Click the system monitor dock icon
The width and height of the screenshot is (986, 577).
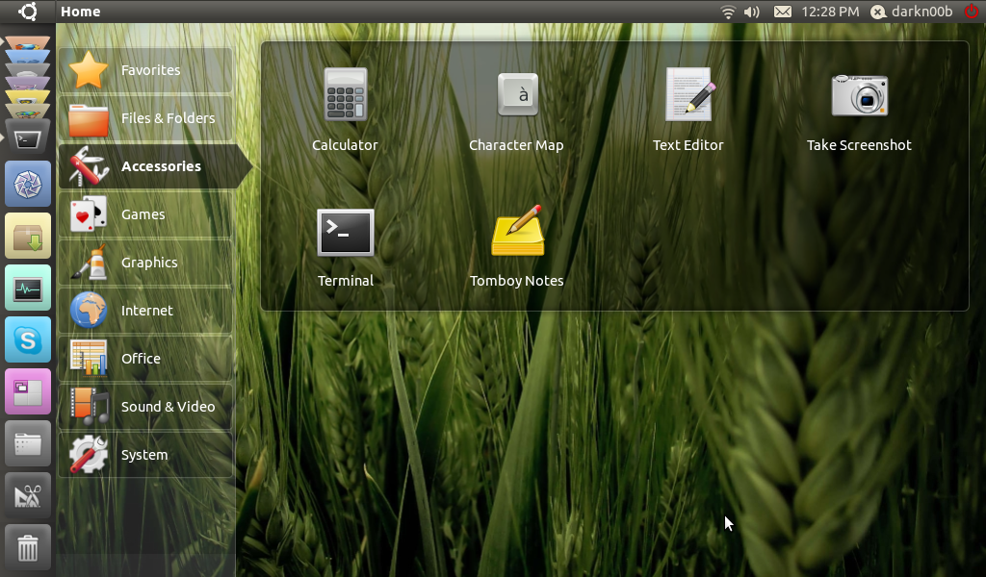coord(28,288)
